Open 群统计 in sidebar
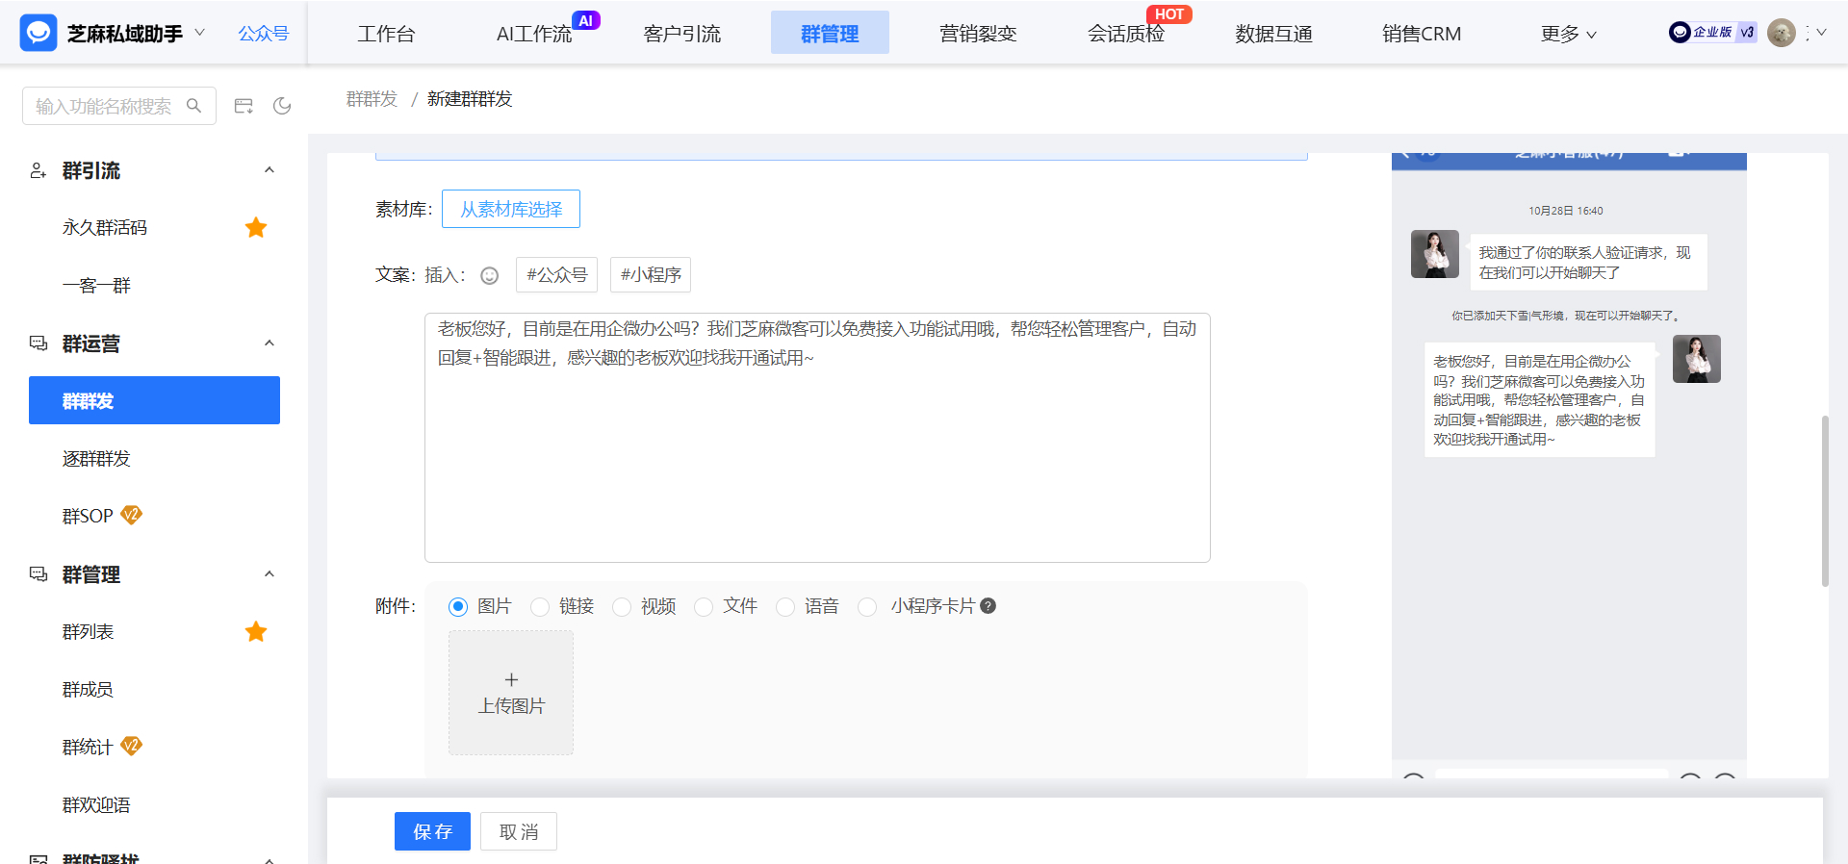 [88, 748]
